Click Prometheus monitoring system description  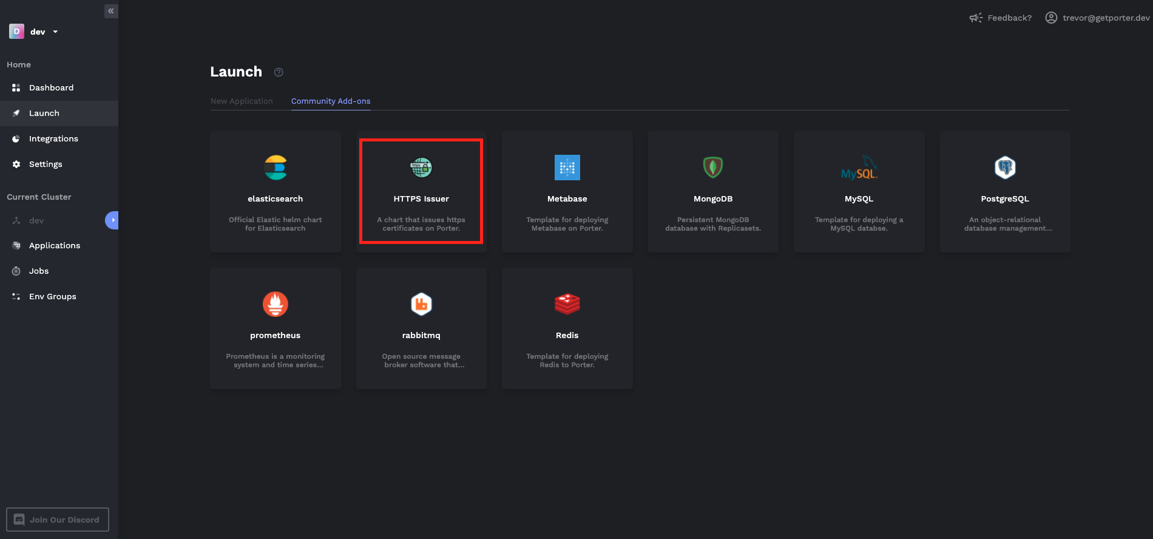coord(276,361)
